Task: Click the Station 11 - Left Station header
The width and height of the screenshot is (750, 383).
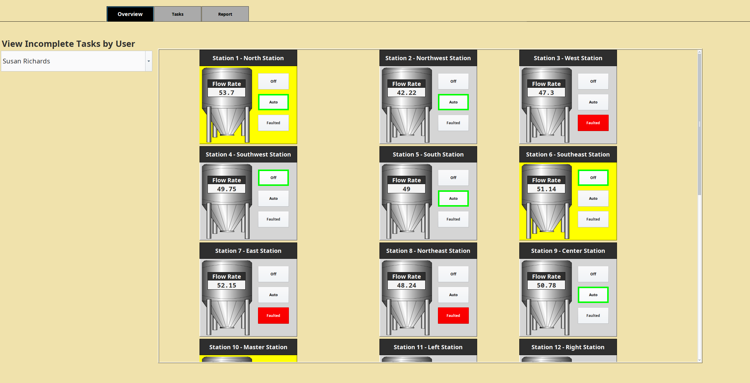Action: point(428,347)
